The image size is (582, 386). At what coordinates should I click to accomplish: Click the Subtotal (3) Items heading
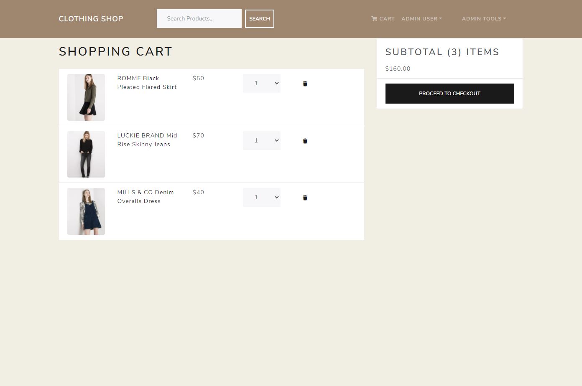tap(442, 52)
